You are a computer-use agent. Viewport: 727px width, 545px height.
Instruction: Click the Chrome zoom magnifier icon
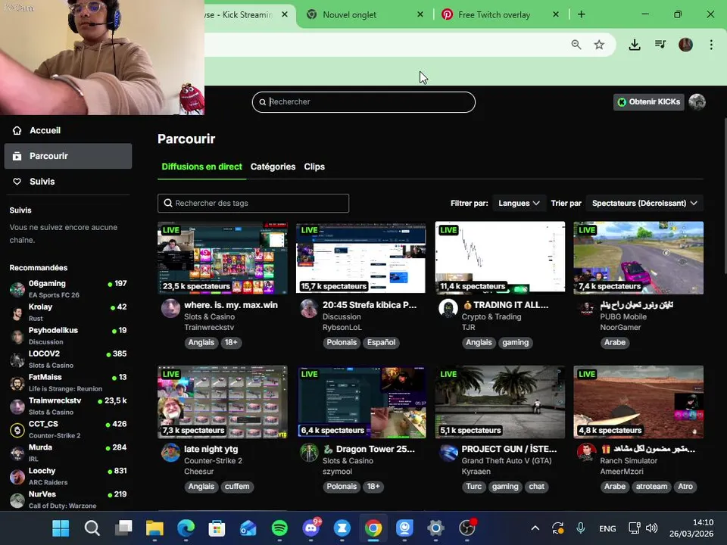[x=576, y=45]
